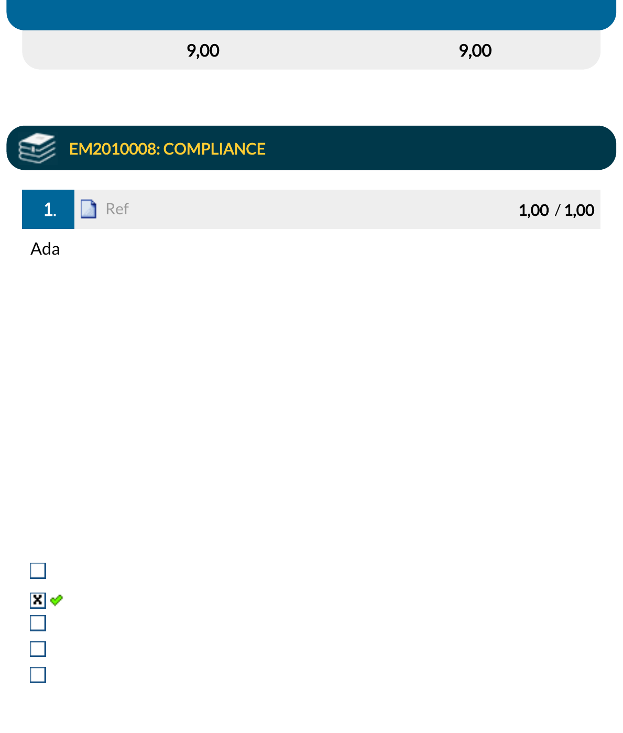Tick the first empty answer checkbox
This screenshot has height=733, width=623.
click(x=38, y=571)
